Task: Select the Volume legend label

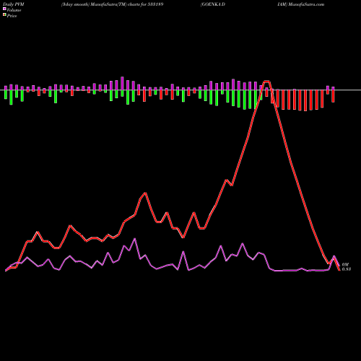Action: click(14, 10)
